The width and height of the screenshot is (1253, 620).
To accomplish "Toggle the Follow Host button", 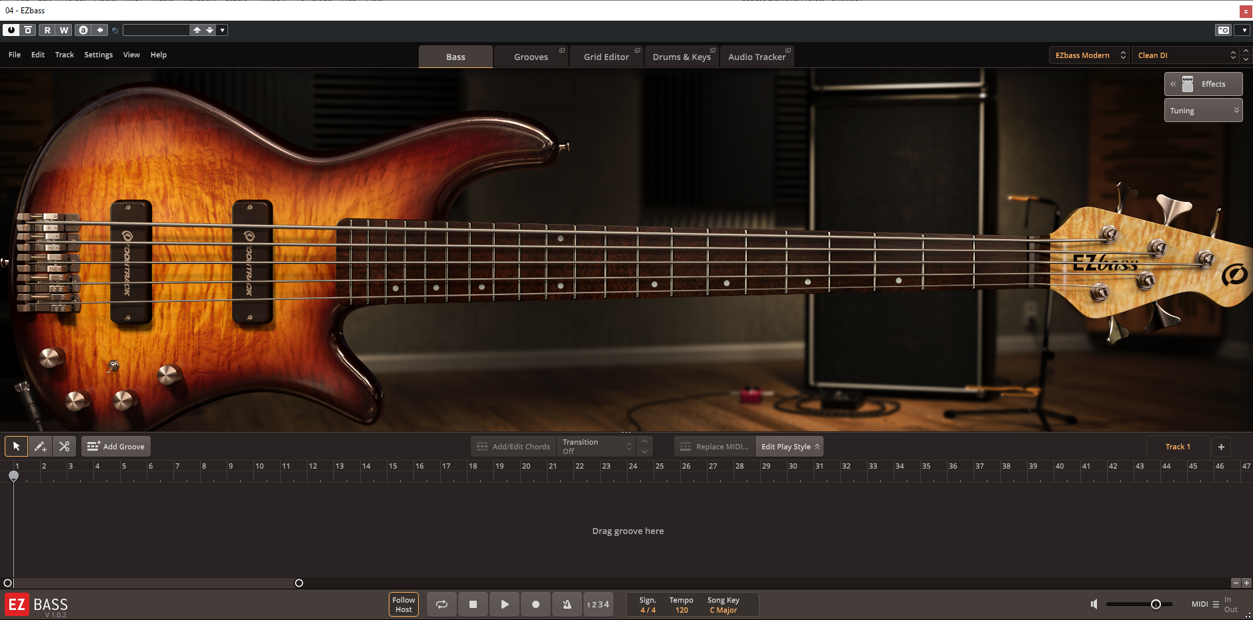I will [x=403, y=605].
